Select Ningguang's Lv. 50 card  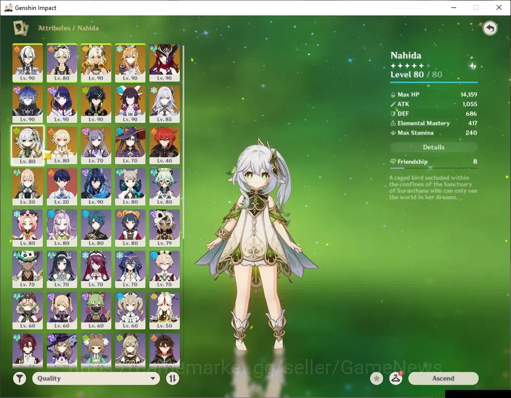(164, 311)
